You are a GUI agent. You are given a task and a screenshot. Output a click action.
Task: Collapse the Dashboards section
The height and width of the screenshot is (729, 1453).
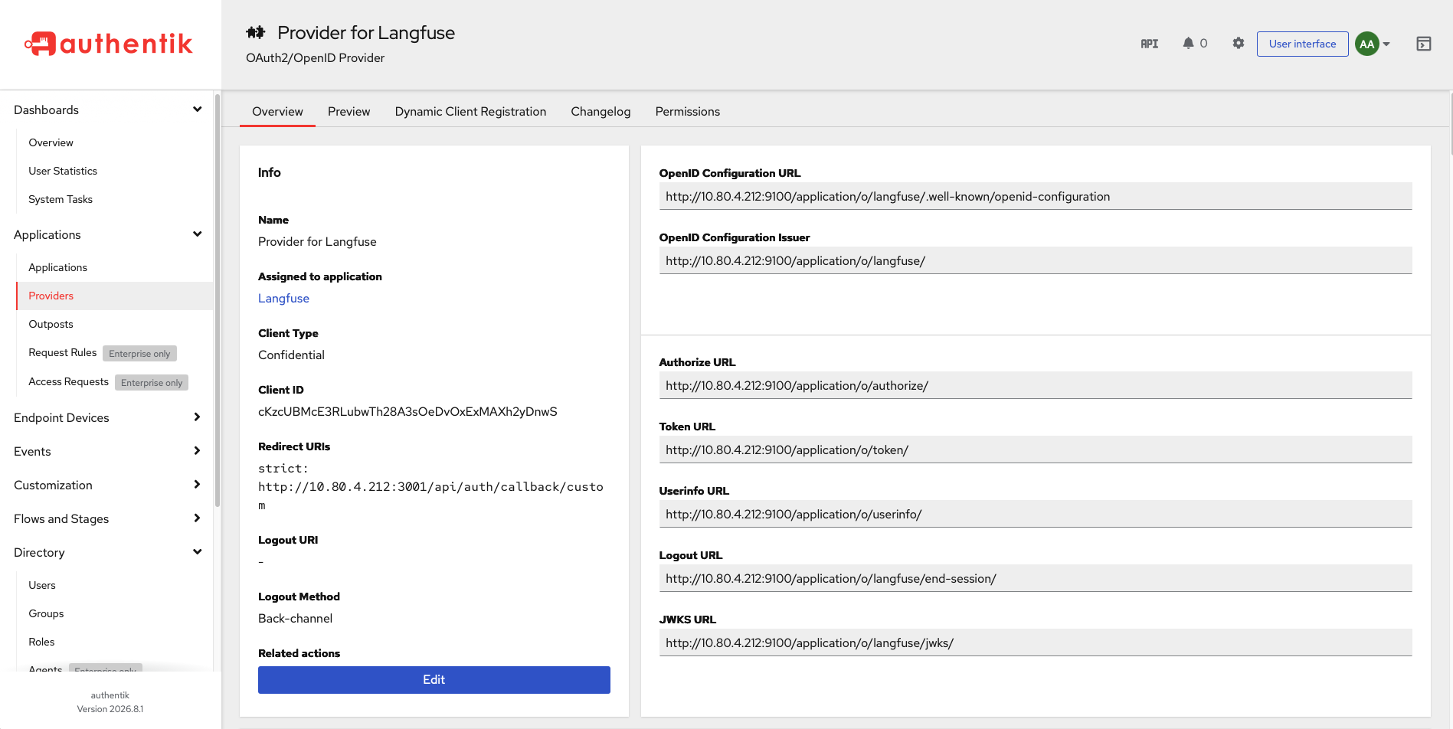tap(197, 110)
